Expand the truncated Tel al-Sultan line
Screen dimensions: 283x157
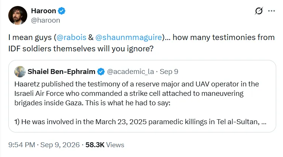(264, 122)
